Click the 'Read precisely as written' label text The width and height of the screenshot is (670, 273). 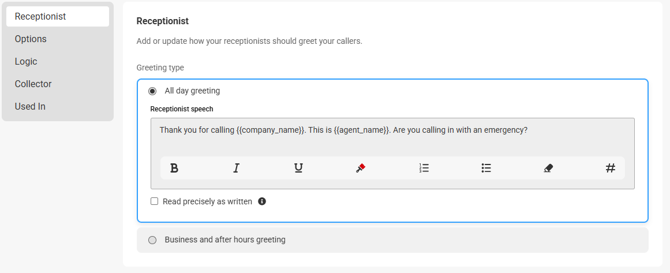click(207, 201)
